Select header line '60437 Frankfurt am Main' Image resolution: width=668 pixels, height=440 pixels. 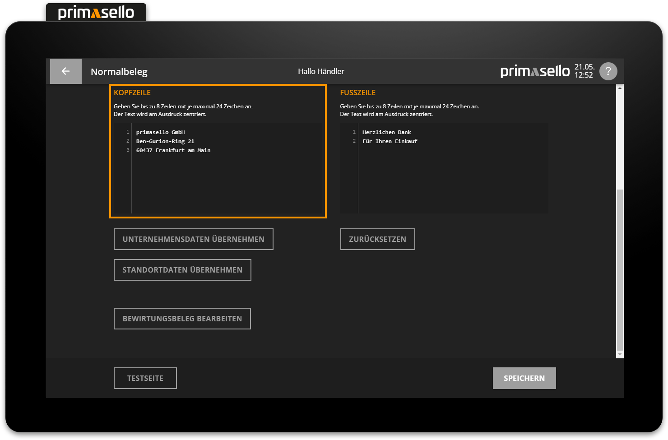click(173, 150)
